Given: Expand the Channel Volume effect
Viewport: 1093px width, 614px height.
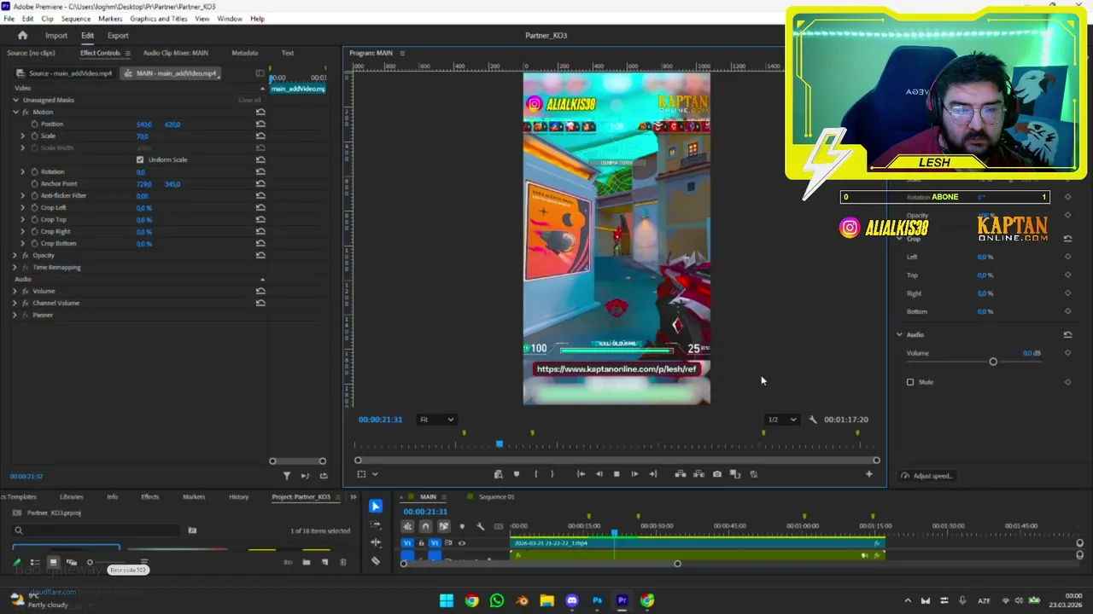Looking at the screenshot, I should (15, 304).
